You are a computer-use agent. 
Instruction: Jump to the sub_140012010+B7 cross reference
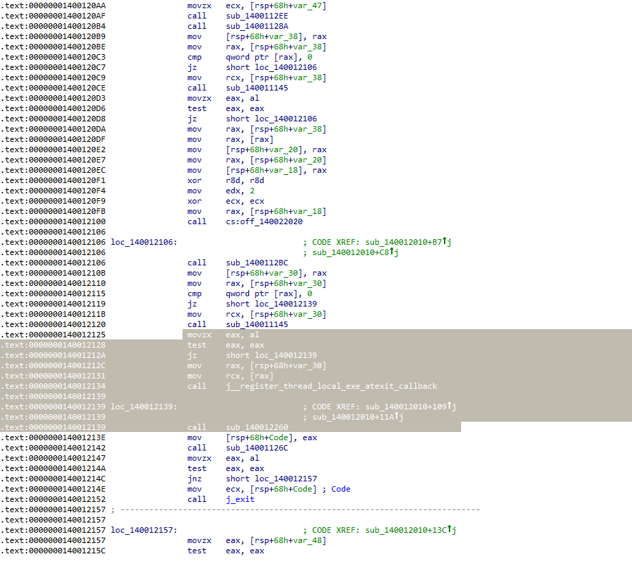pos(403,242)
